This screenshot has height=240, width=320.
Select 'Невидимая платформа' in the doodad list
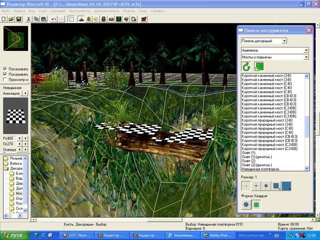pos(260,169)
